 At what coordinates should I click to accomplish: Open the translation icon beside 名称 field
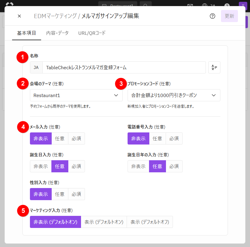coord(214,67)
